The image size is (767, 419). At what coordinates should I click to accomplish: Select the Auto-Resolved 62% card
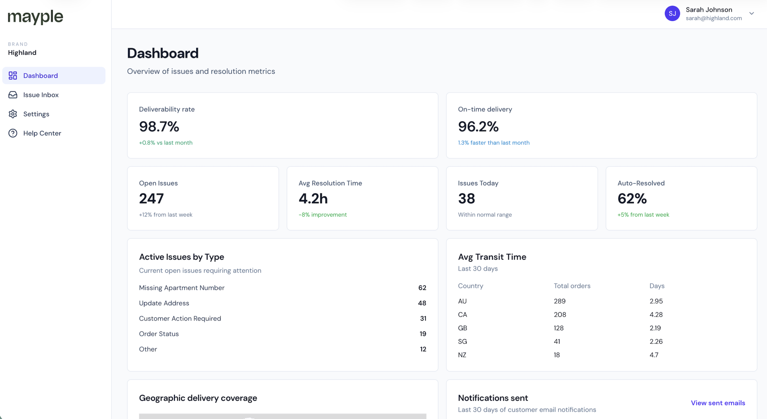(x=681, y=198)
